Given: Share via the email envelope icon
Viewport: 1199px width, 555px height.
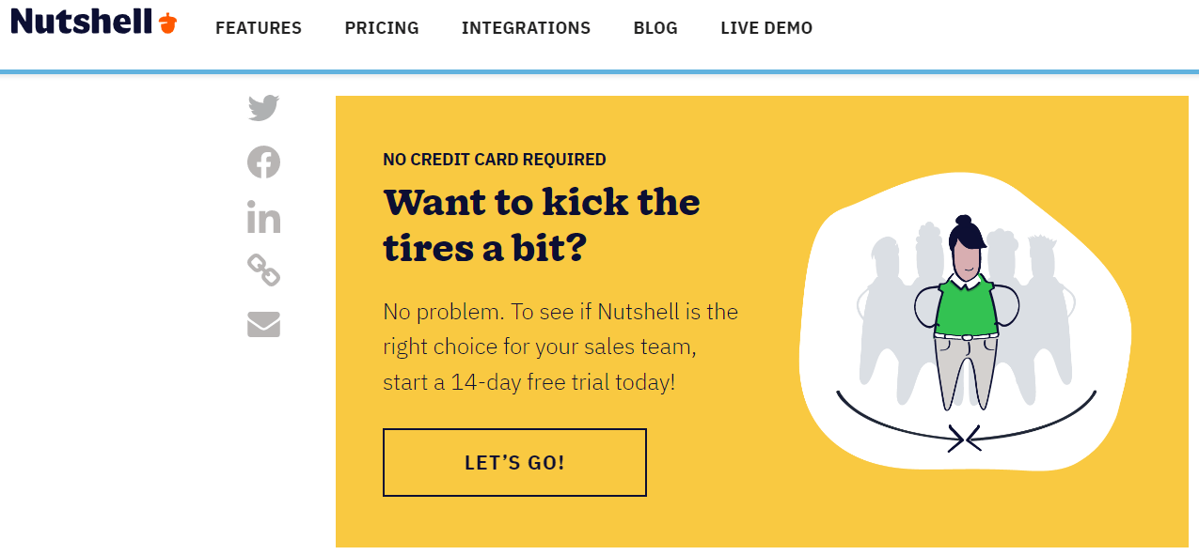Looking at the screenshot, I should (263, 325).
